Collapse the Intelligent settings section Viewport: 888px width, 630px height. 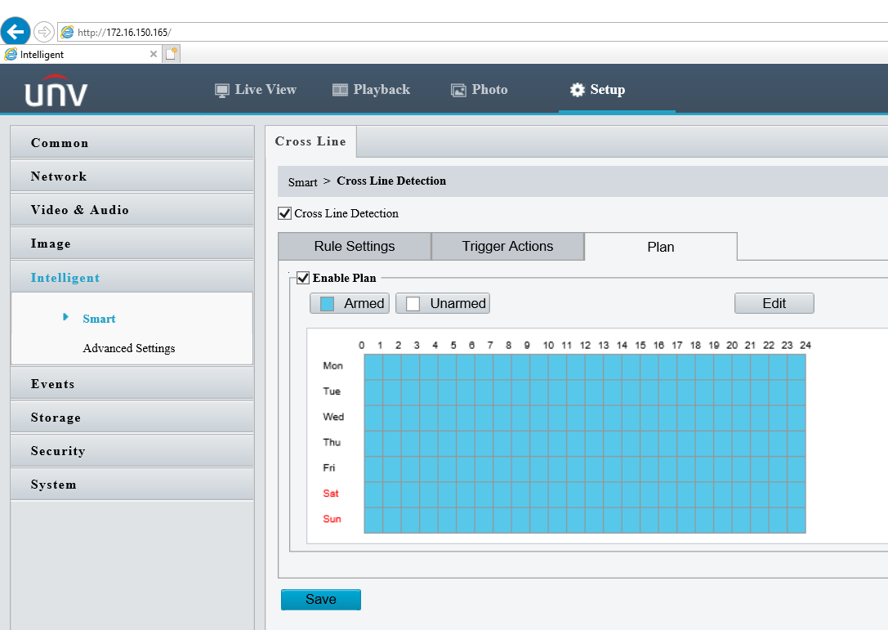click(132, 277)
